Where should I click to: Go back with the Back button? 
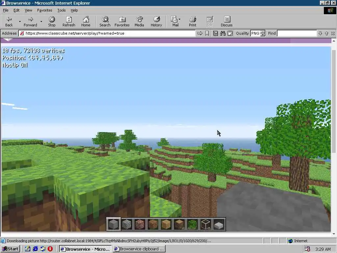[9, 21]
